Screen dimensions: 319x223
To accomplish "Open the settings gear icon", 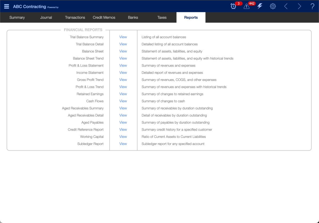I will pyautogui.click(x=273, y=6).
